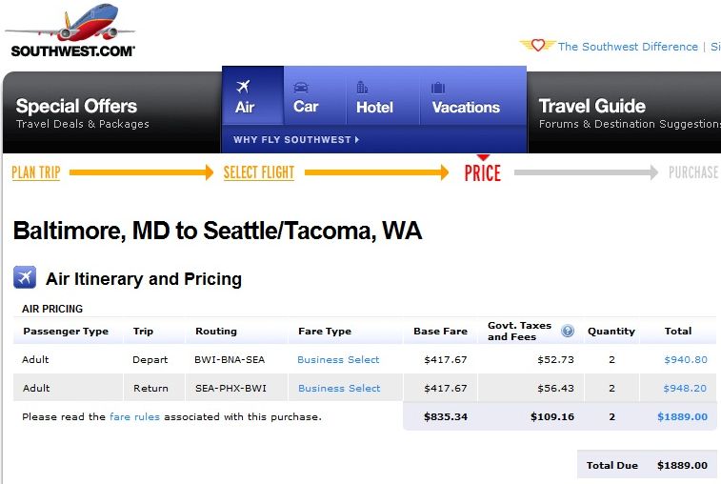Screen dimensions: 721x484
Task: Click the building icon above Hotel
Action: point(362,87)
